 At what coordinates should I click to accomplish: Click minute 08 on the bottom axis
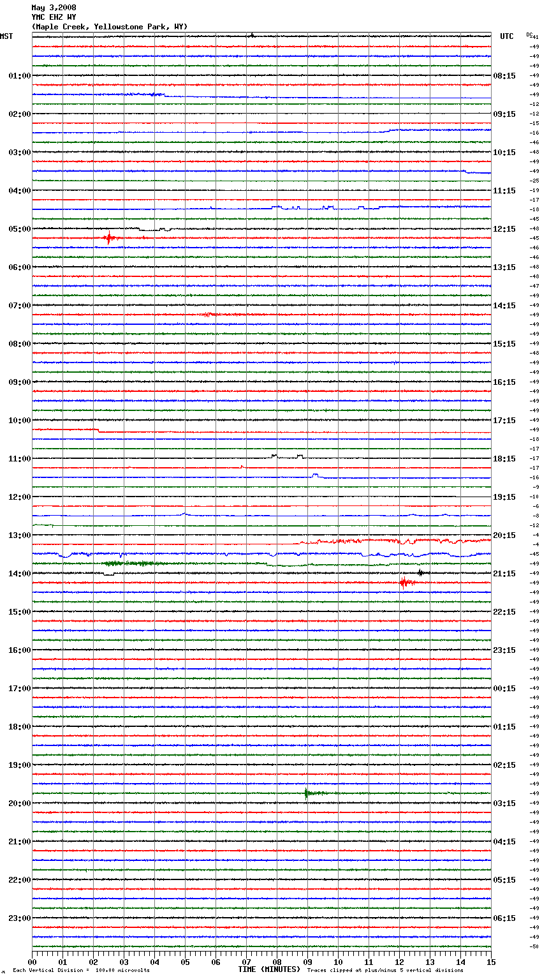277,962
